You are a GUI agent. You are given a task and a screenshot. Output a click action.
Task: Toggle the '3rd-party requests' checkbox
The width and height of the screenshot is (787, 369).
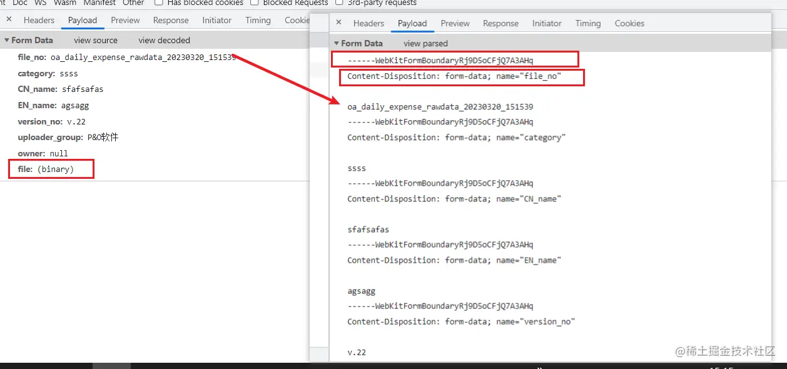point(338,3)
